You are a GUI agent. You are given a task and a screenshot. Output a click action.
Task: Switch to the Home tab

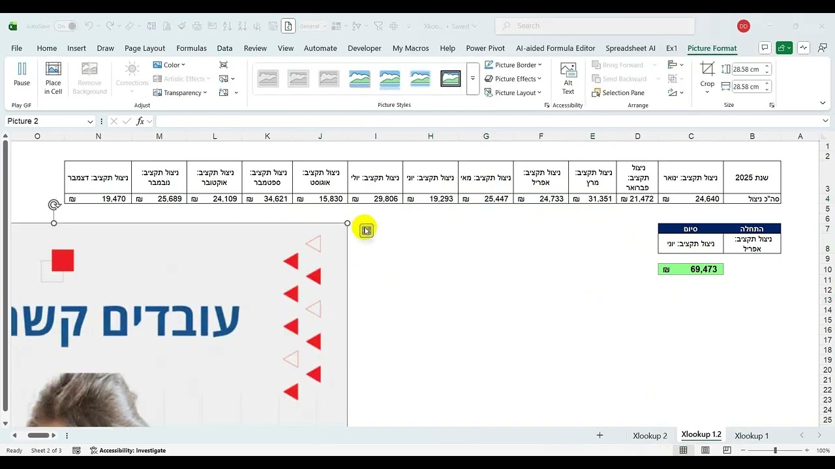click(x=46, y=48)
